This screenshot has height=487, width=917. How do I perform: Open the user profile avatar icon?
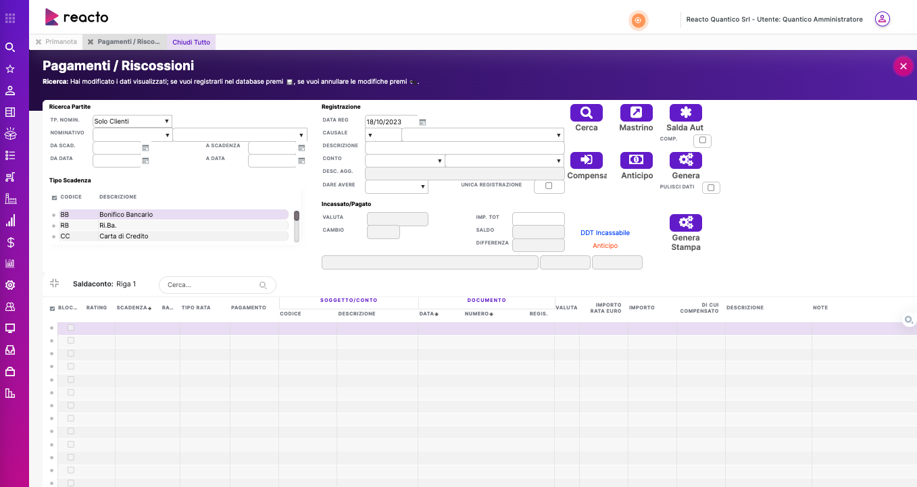tap(883, 19)
